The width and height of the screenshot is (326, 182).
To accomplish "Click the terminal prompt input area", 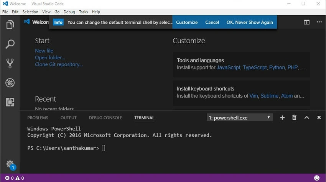I will click(103, 148).
